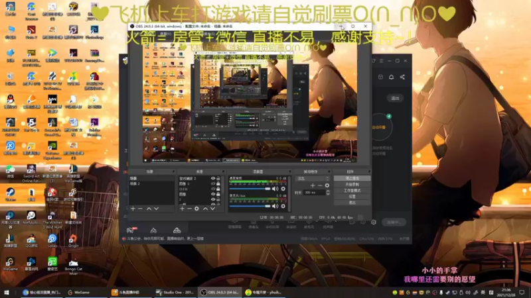Remove the selected scene with the minus icon
This screenshot has width=531, height=298.
click(140, 209)
